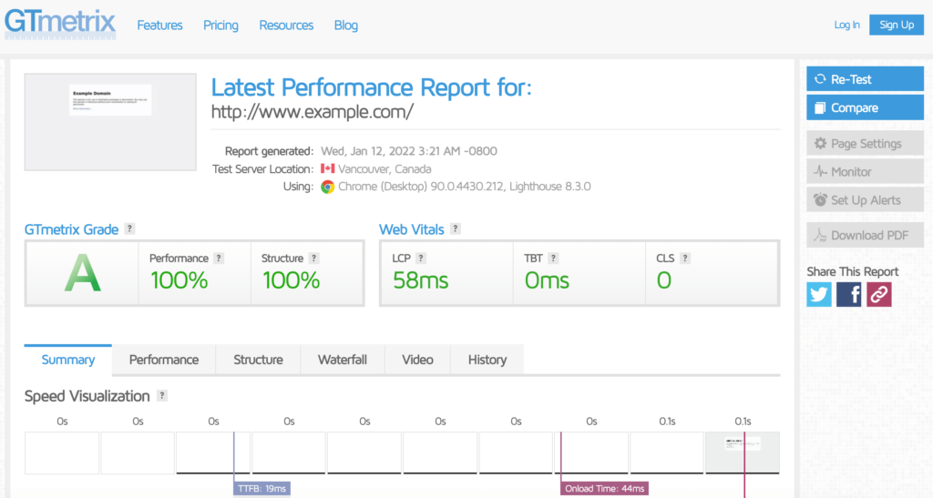Select the History tab
This screenshot has width=933, height=498.
pyautogui.click(x=487, y=360)
